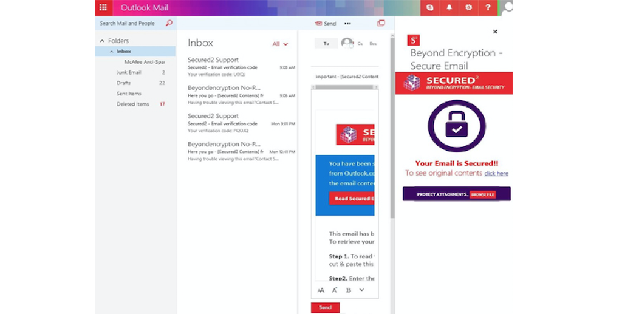Click Search Mail and People field
Screen dimensions: 622x314
point(128,24)
